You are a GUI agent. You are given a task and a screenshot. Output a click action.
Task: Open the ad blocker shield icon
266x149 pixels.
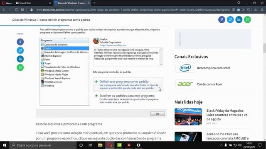coord(239,10)
